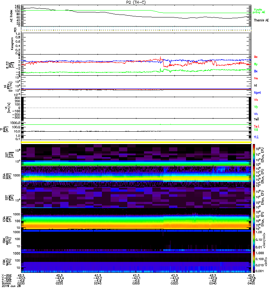Click the green Viy velocity legend label
This screenshot has width=272, height=291.
click(256, 107)
